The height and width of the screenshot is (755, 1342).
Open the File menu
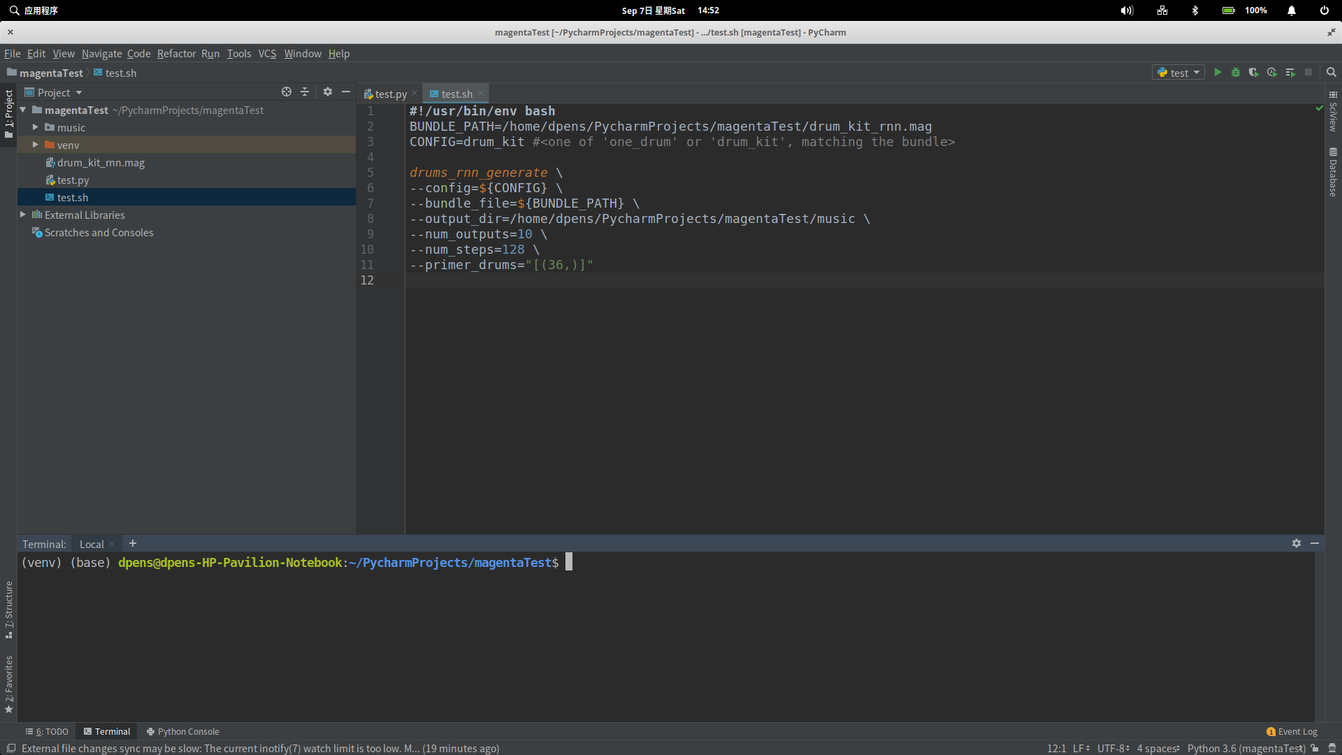point(13,54)
